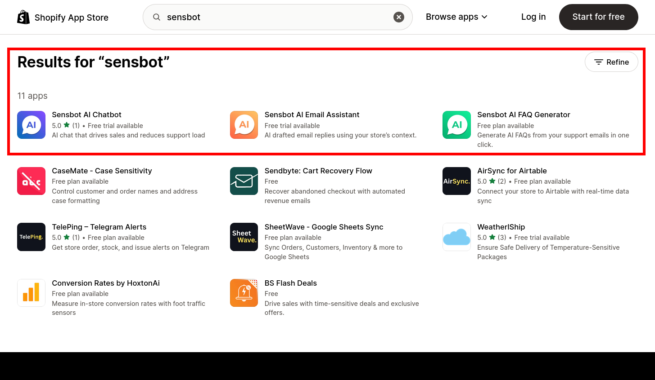The width and height of the screenshot is (655, 380).
Task: Click "Recover abandoned checkout" description
Action: 335,196
